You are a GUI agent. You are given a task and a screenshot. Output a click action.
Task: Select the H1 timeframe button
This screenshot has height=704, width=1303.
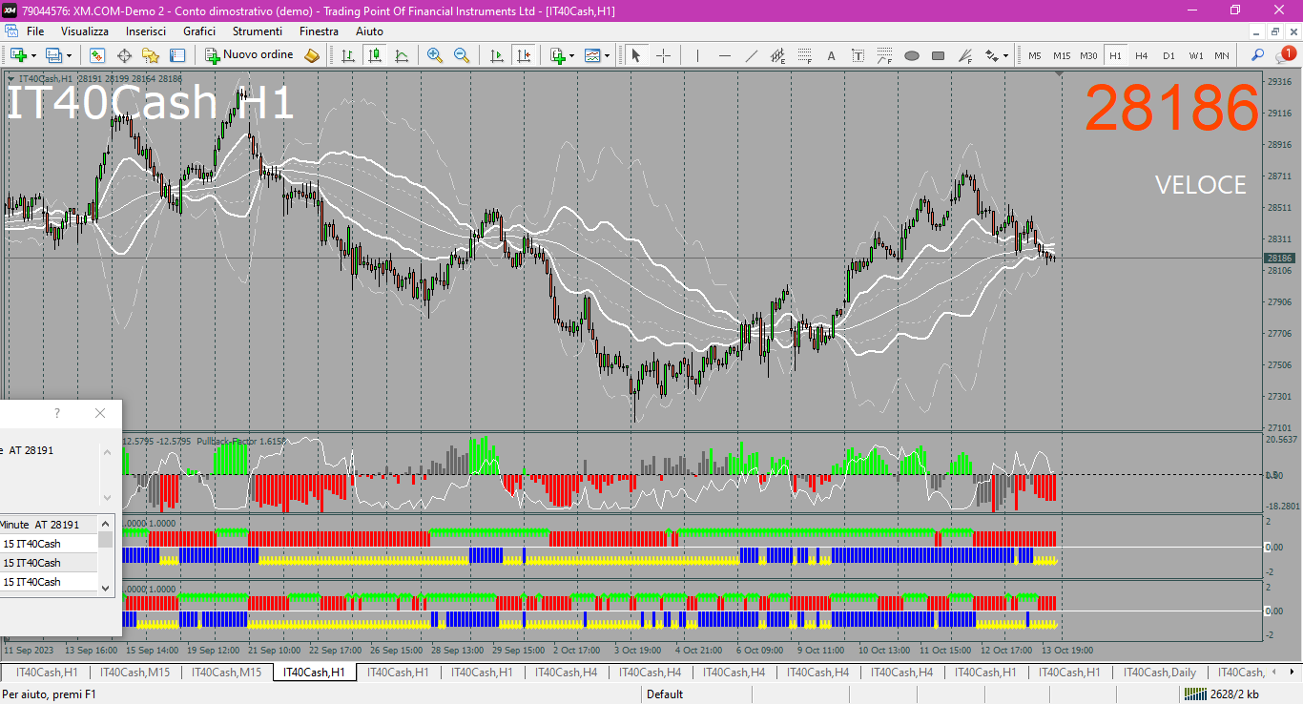(x=1115, y=55)
